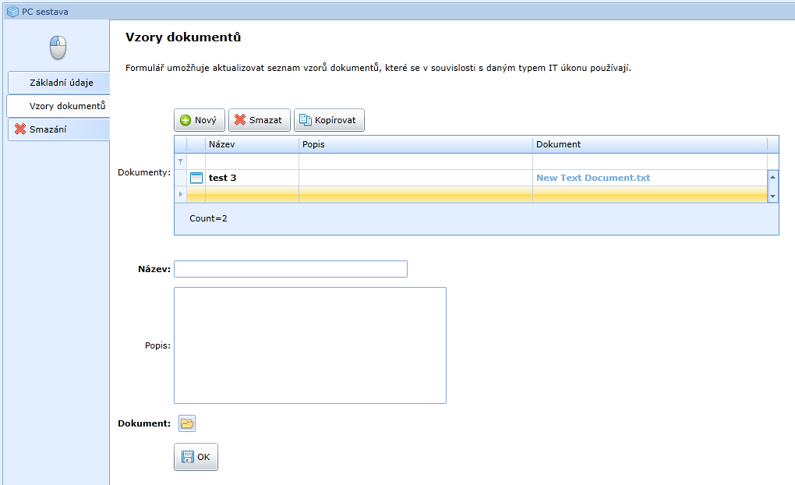
Task: Click the filter funnel icon in the grid
Action: pyautogui.click(x=181, y=161)
